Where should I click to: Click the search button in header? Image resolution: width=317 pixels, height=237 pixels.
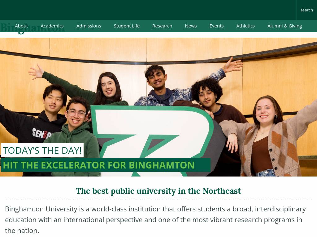click(x=306, y=10)
